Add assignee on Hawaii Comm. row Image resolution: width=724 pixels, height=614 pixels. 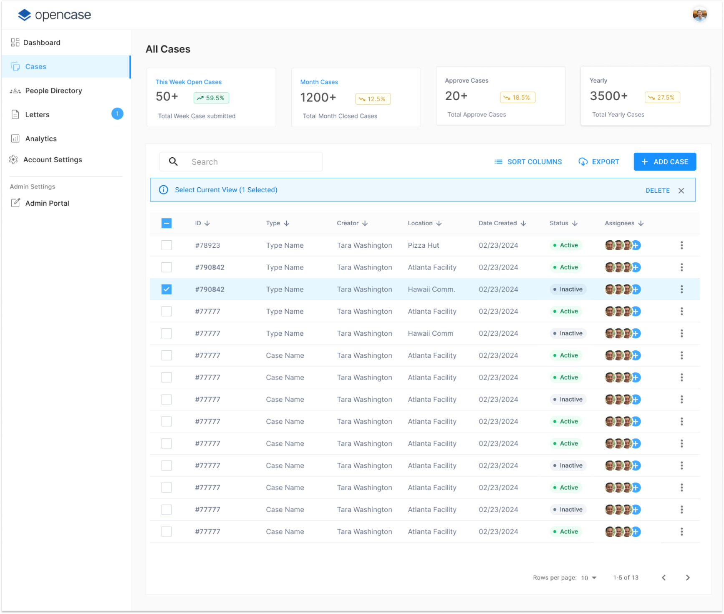pos(636,289)
